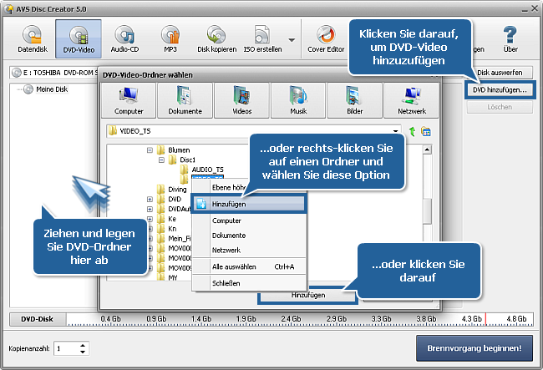Start burning with Brennvorgang beginnen!
The image size is (543, 370).
(x=474, y=348)
